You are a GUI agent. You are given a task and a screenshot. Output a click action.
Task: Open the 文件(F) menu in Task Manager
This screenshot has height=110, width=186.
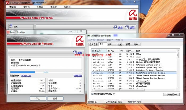[92, 40]
